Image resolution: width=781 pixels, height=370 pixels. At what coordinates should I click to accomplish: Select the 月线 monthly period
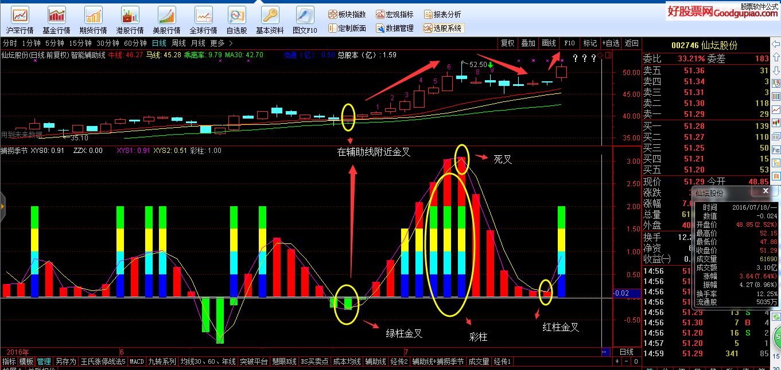click(x=198, y=43)
